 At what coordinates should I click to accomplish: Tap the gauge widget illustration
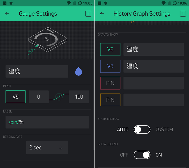click(x=47, y=41)
